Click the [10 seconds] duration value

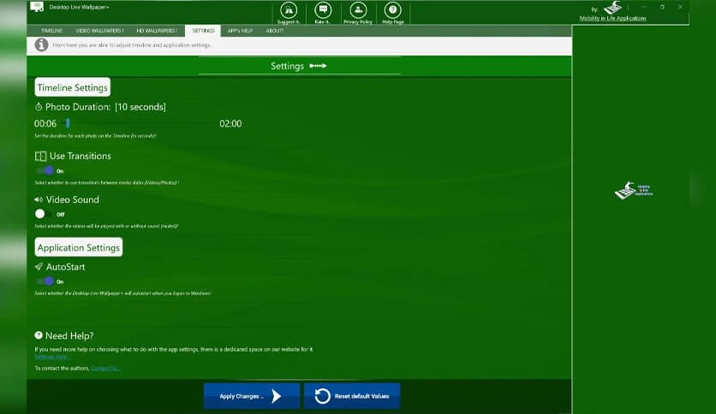pyautogui.click(x=140, y=107)
